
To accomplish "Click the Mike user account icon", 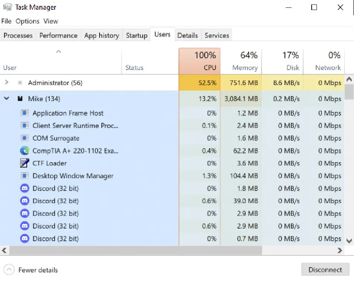I will tap(20, 99).
